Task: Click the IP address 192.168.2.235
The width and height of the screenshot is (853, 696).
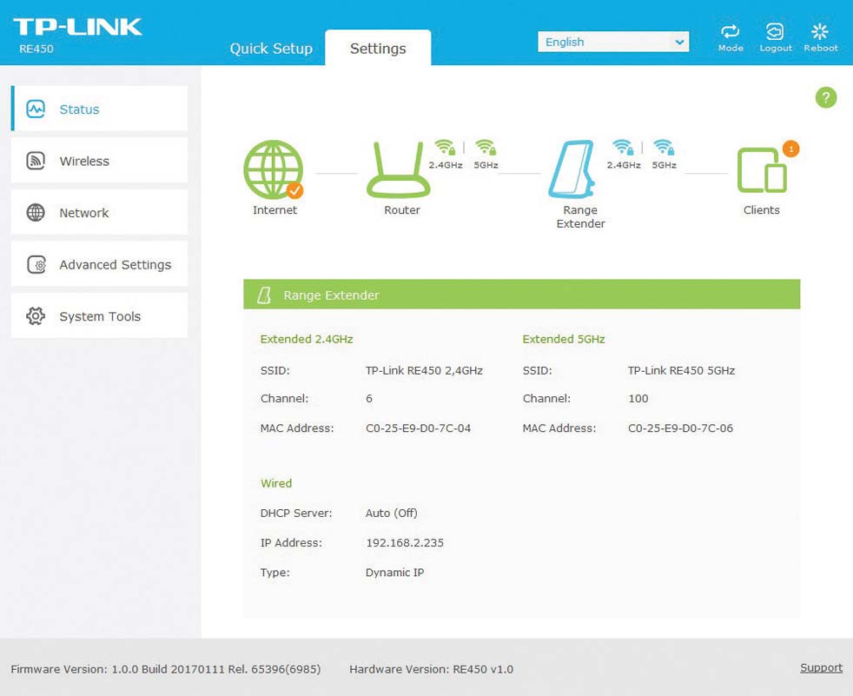Action: 405,542
